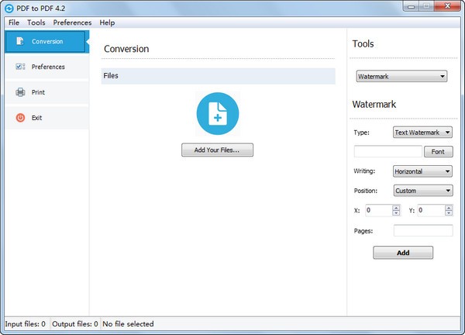Click the watermark text input field
Viewport: 465px width, 335px height.
click(387, 152)
